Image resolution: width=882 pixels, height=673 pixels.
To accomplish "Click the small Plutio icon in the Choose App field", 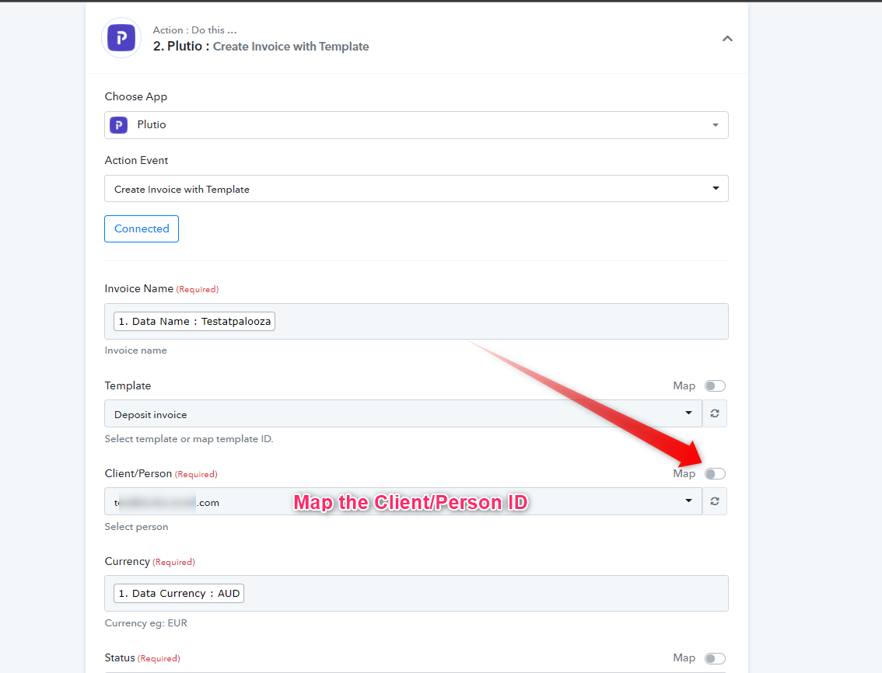I will (119, 125).
